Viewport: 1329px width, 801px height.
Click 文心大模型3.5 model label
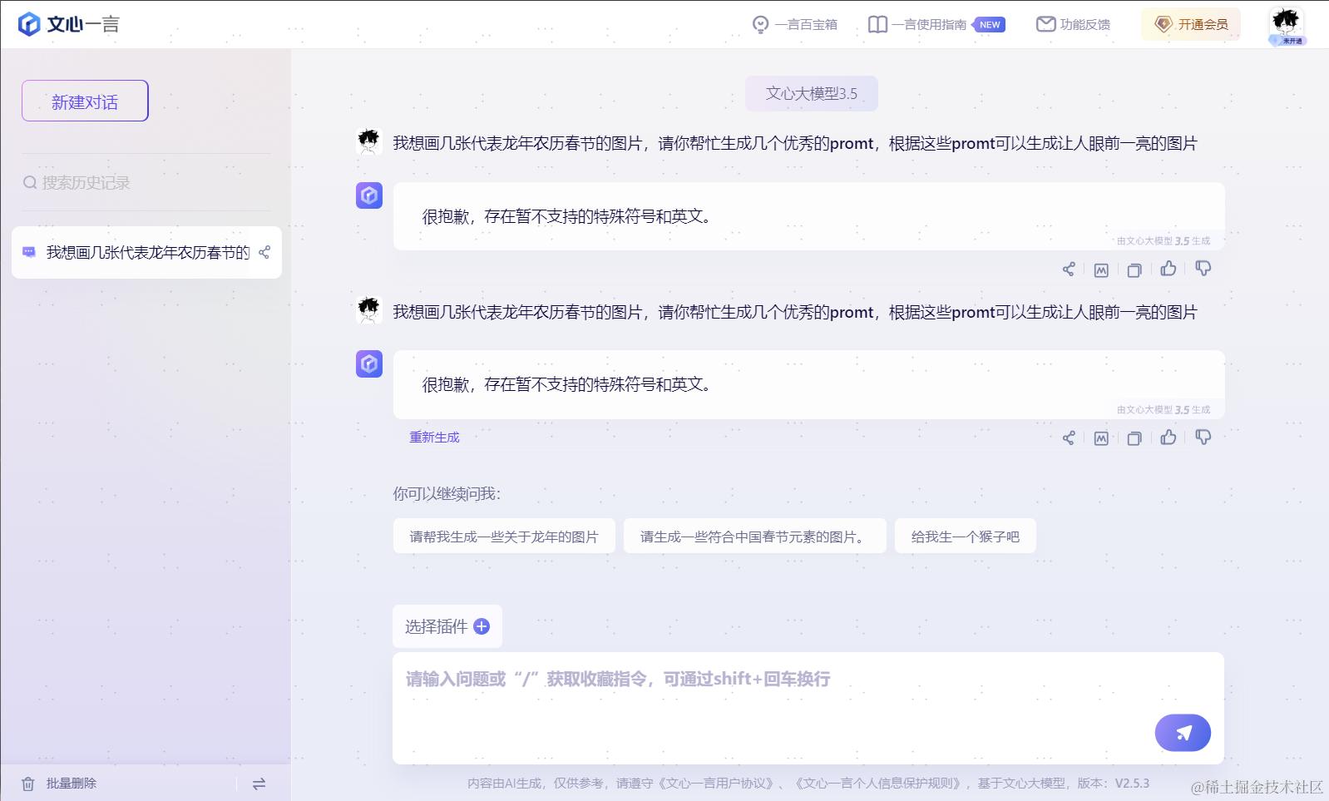coord(811,93)
